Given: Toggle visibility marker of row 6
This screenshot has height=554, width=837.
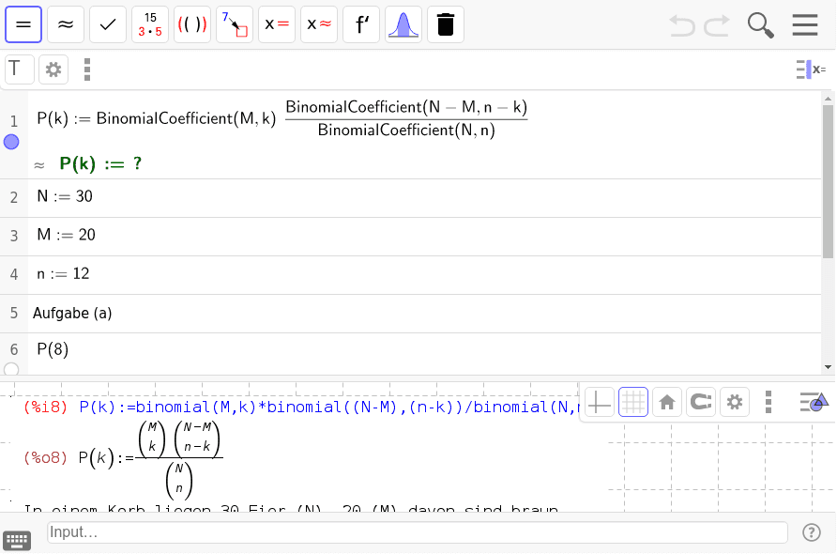Looking at the screenshot, I should point(11,369).
